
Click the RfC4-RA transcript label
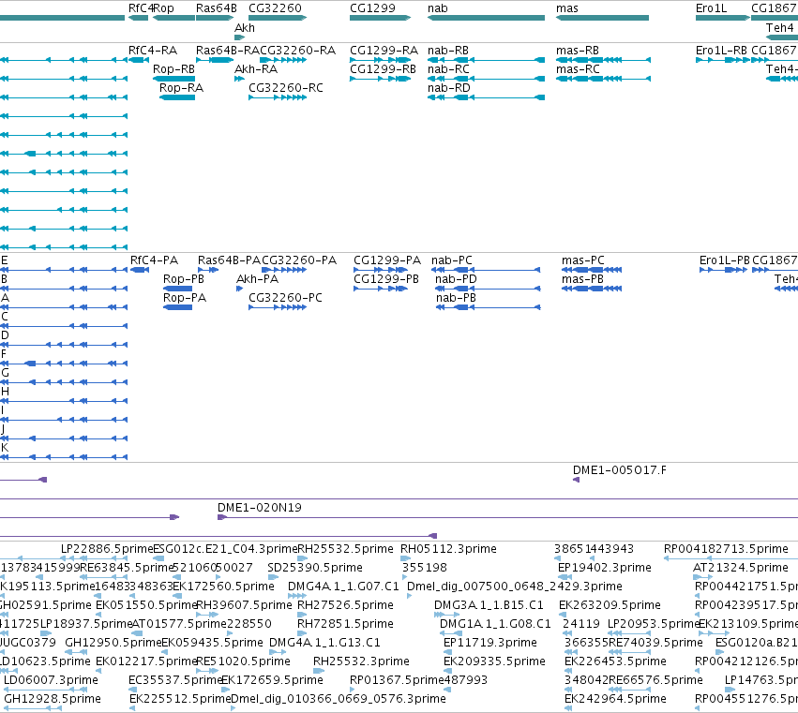tap(153, 51)
